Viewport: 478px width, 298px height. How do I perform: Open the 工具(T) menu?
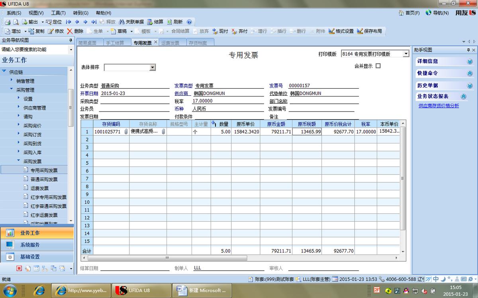[x=58, y=13]
